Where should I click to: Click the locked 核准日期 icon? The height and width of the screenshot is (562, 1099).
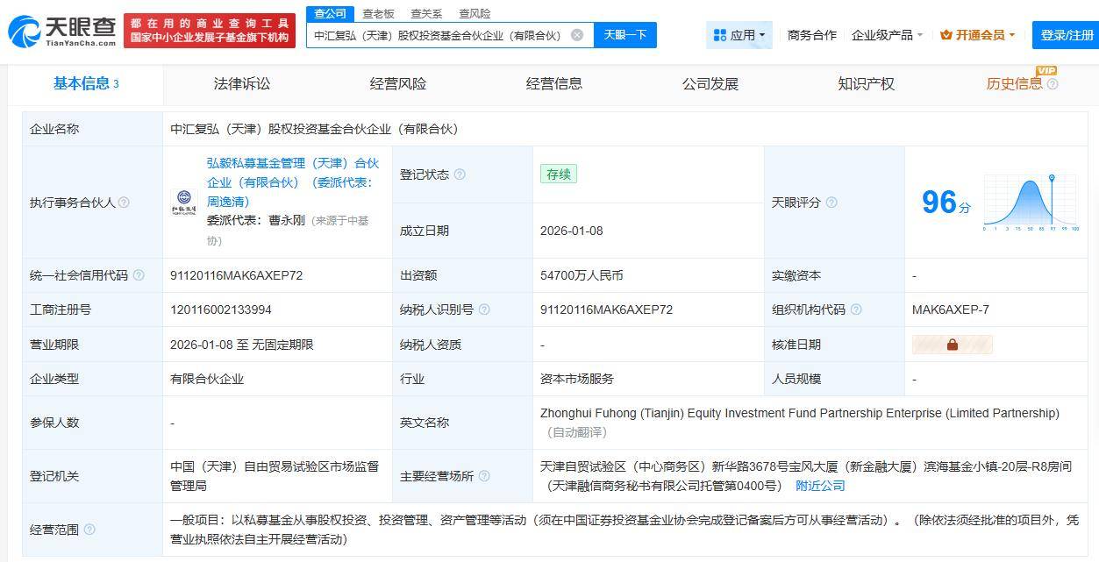pyautogui.click(x=952, y=345)
